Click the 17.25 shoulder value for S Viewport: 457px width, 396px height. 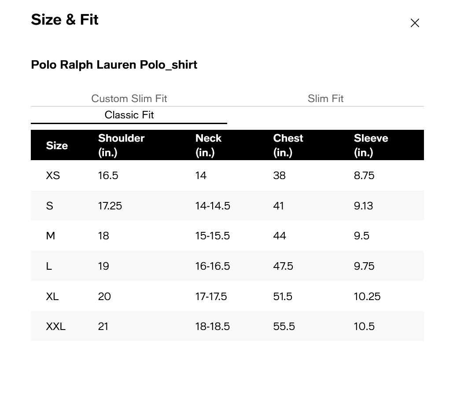pyautogui.click(x=110, y=206)
